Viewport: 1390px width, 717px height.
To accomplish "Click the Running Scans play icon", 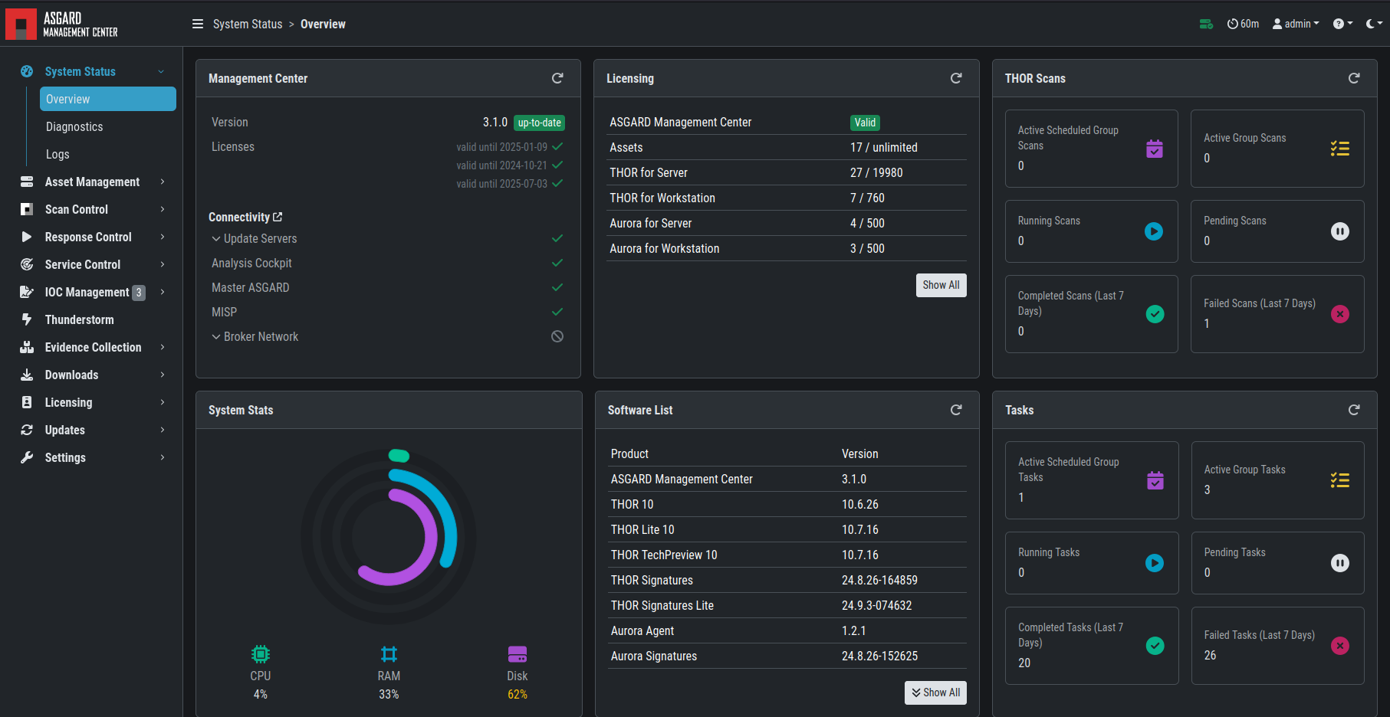I will coord(1154,231).
